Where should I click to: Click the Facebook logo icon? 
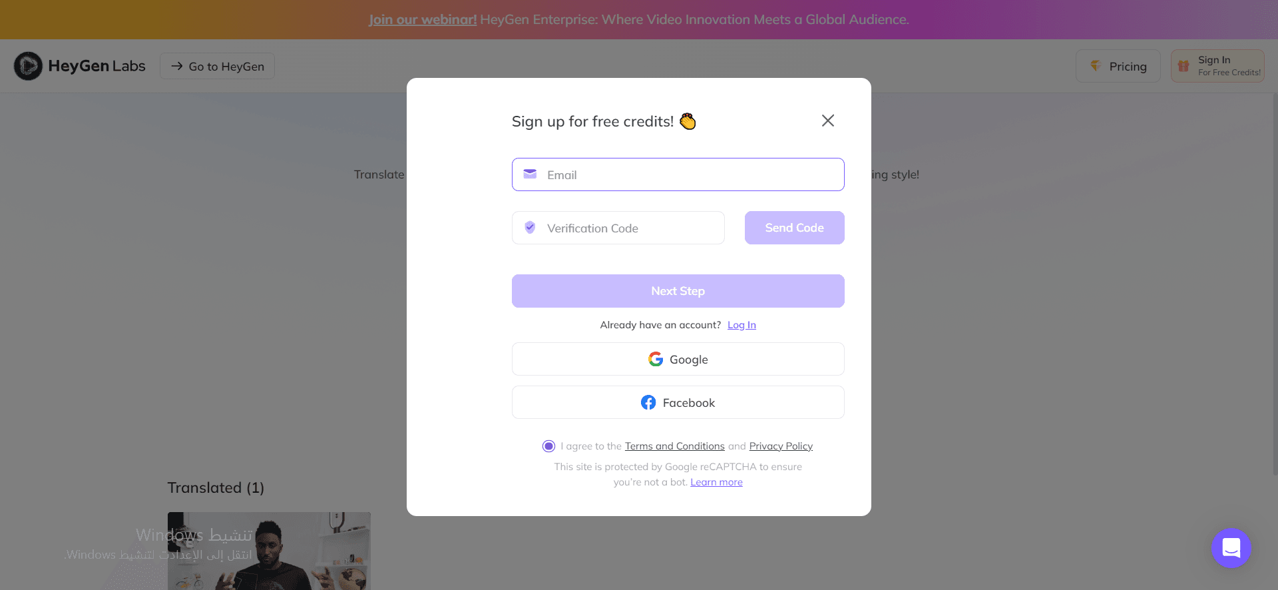(648, 403)
